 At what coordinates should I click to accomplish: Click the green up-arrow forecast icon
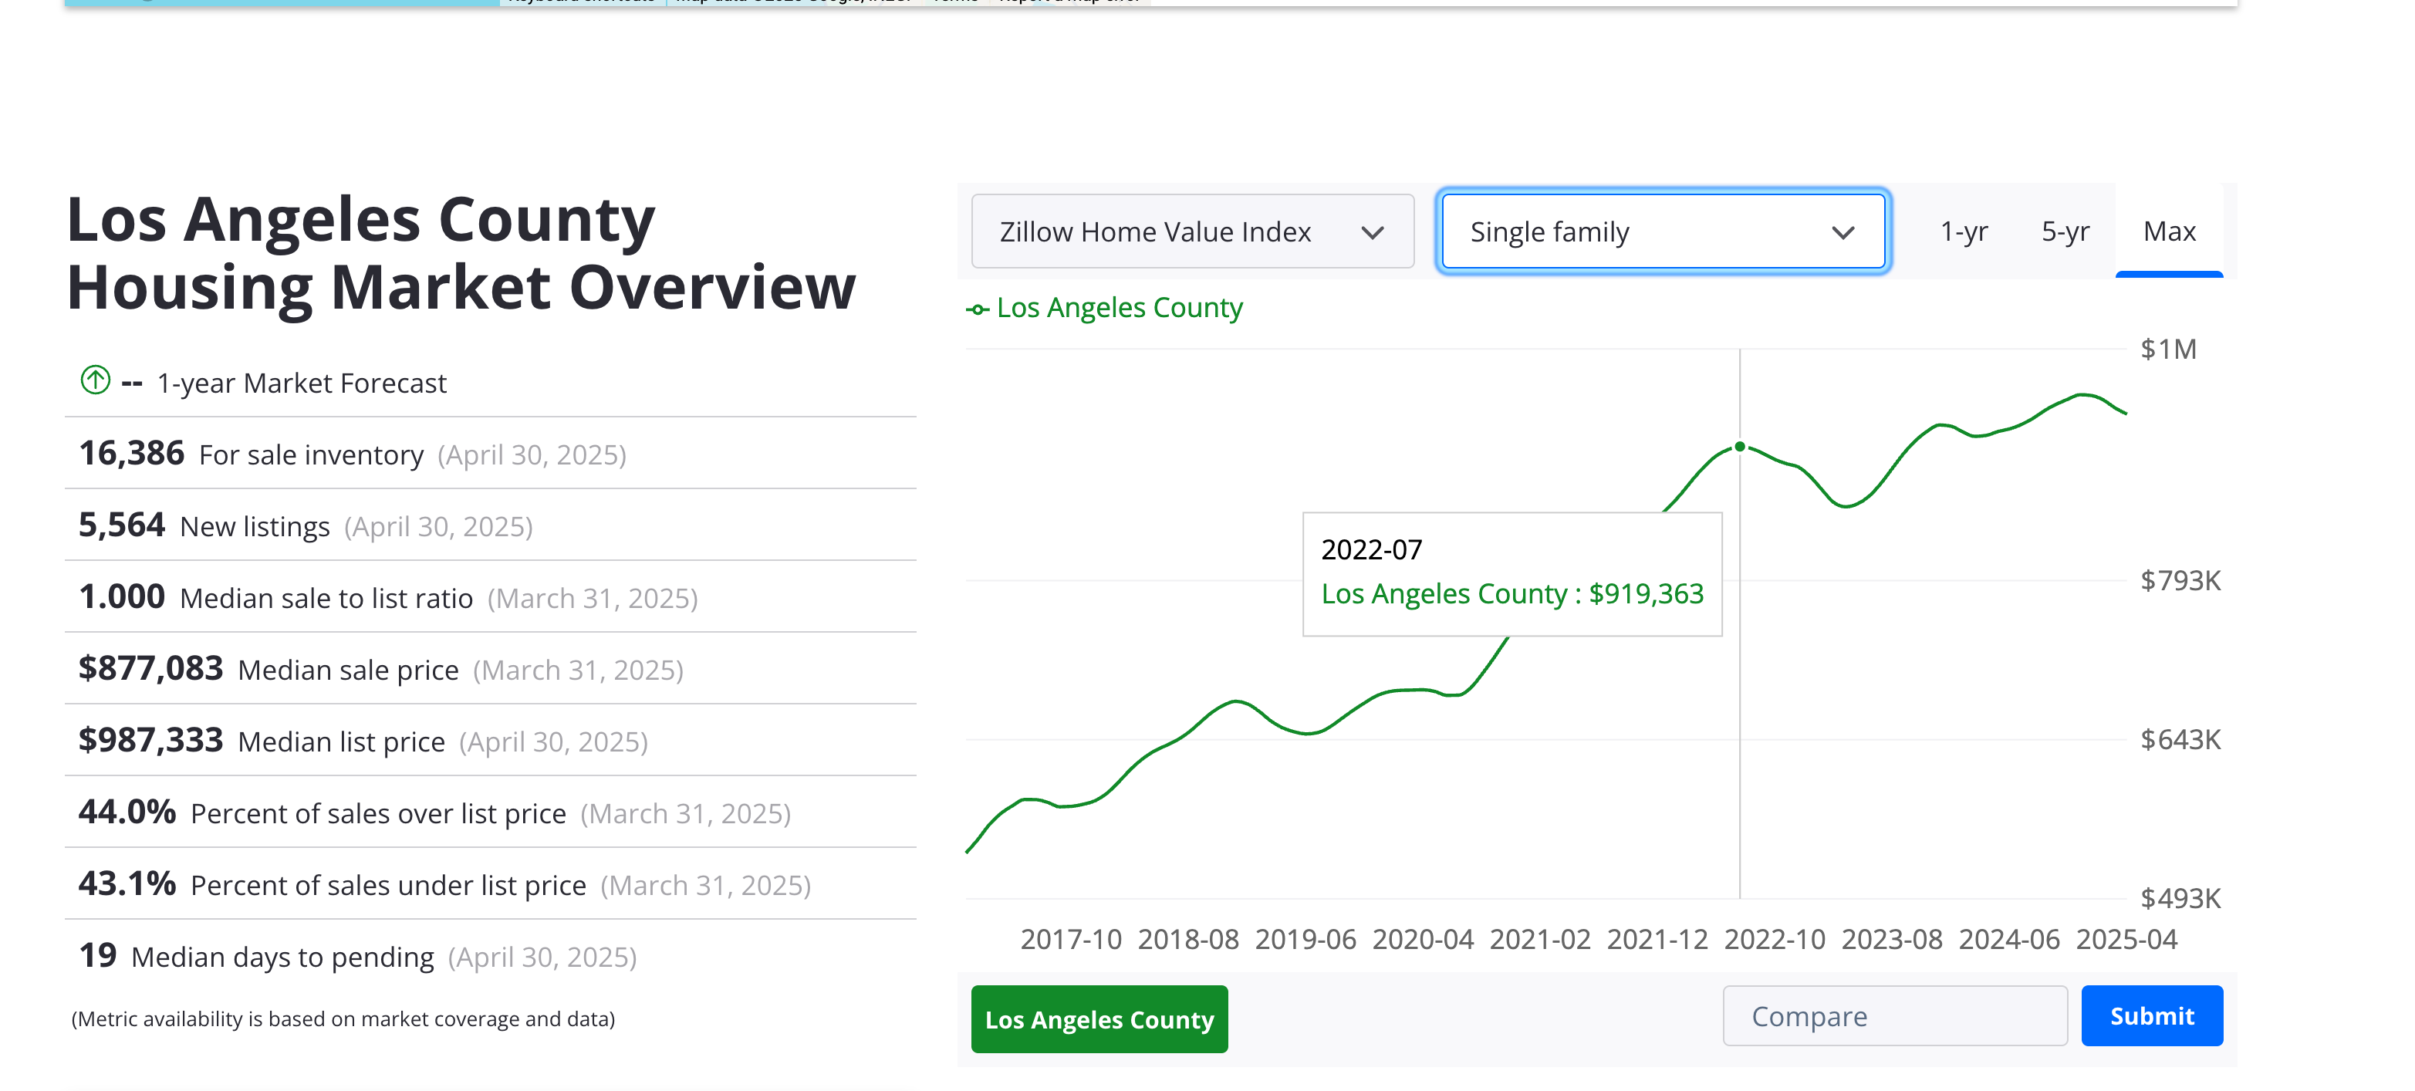coord(95,380)
